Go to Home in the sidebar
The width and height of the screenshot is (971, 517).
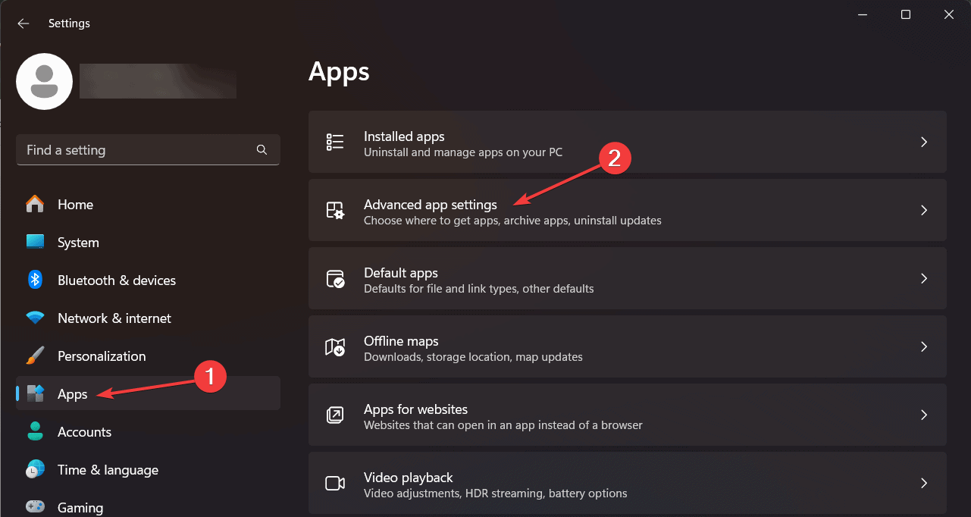pyautogui.click(x=75, y=205)
